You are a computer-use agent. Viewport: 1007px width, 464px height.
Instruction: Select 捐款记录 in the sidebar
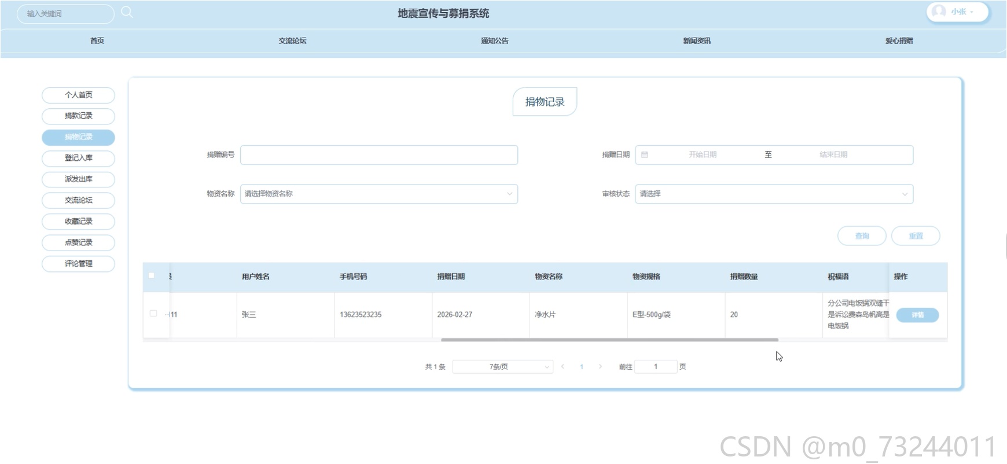tap(78, 116)
